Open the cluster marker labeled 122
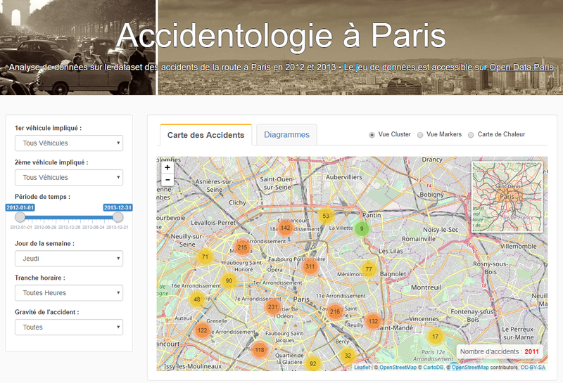The width and height of the screenshot is (563, 383). (x=203, y=330)
